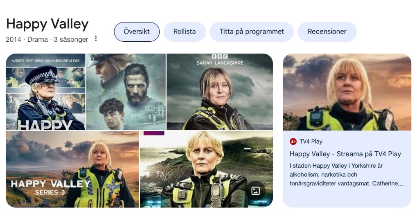
Task: View the BBC Sarah Lancashire poster image
Action: pos(220,92)
